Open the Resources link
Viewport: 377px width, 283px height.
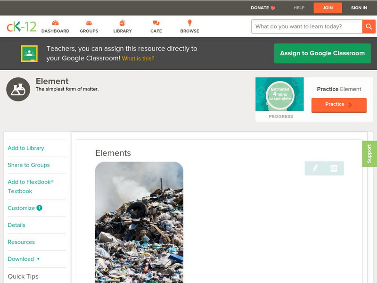click(x=21, y=242)
